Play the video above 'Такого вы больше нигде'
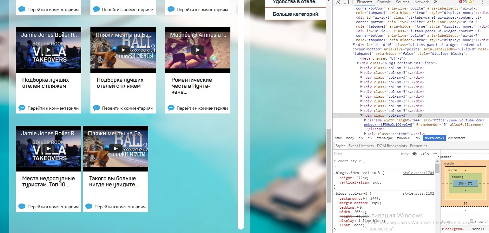Viewport: 489px width, 233px height. pyautogui.click(x=116, y=148)
